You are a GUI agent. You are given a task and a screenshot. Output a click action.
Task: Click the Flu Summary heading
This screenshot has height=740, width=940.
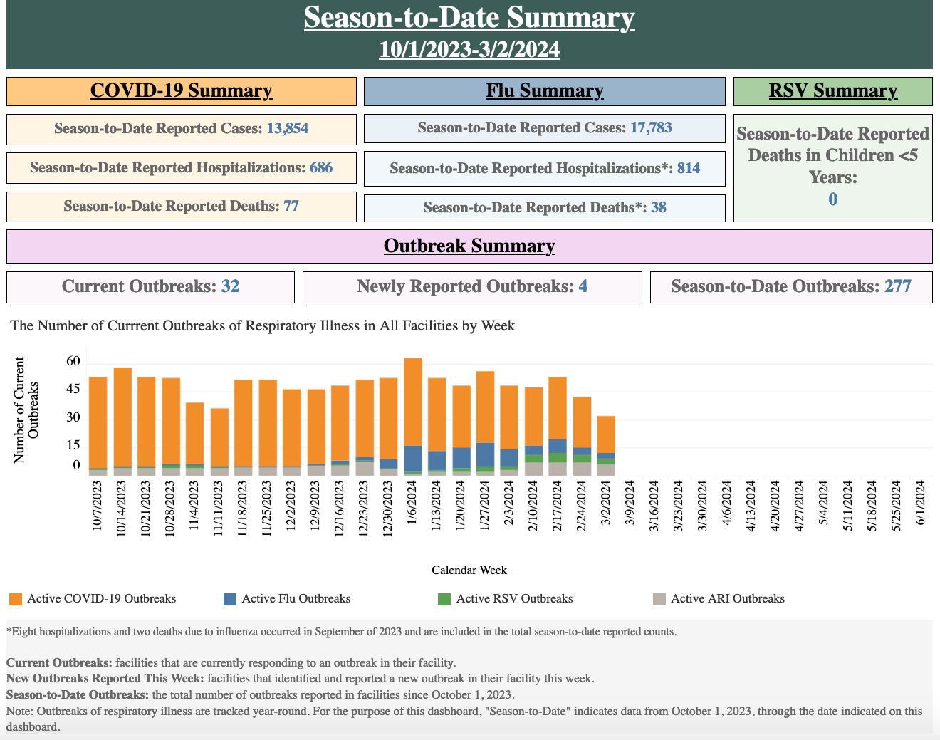click(545, 90)
